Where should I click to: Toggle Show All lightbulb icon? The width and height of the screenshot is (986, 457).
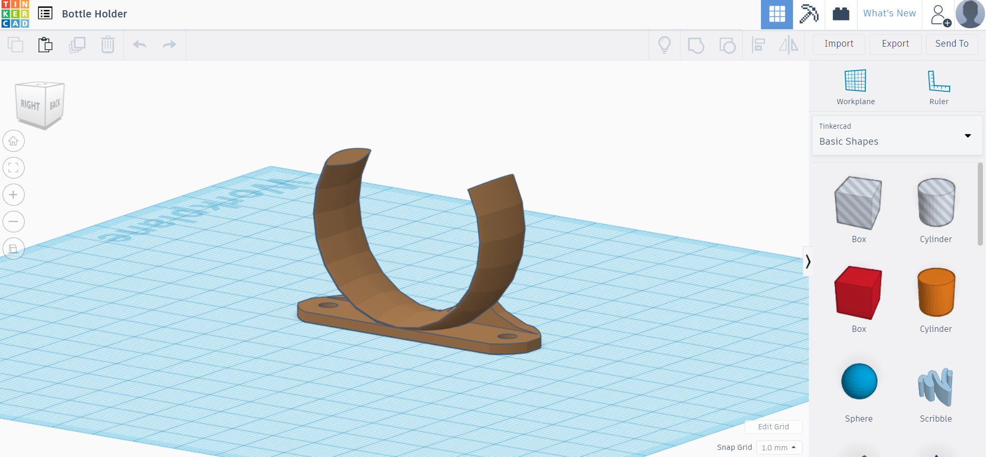tap(665, 45)
